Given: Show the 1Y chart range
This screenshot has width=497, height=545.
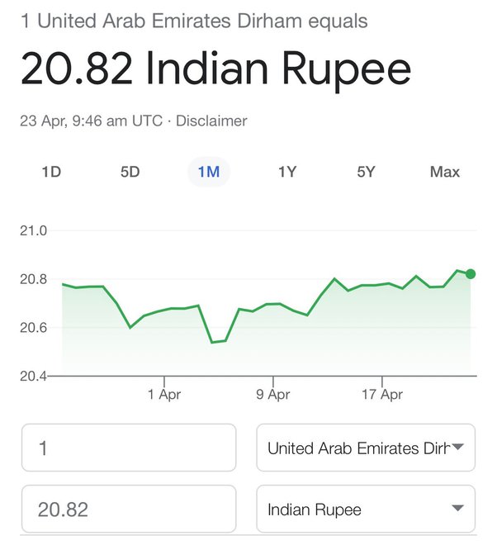Looking at the screenshot, I should click(287, 172).
